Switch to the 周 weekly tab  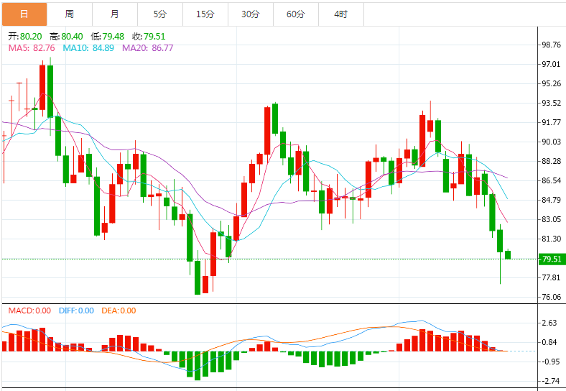tap(70, 14)
